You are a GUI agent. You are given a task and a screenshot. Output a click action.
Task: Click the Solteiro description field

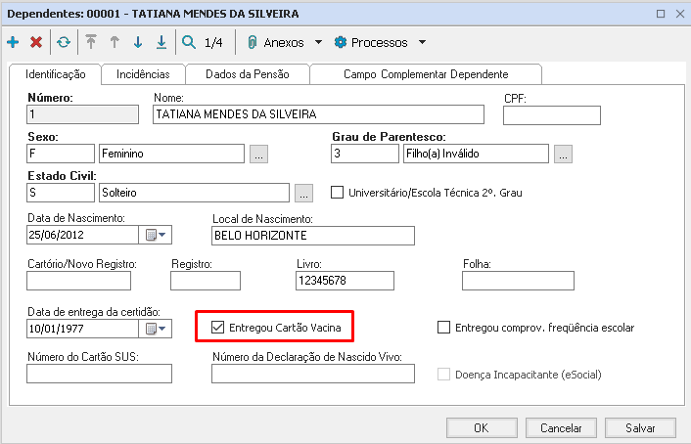tap(194, 193)
